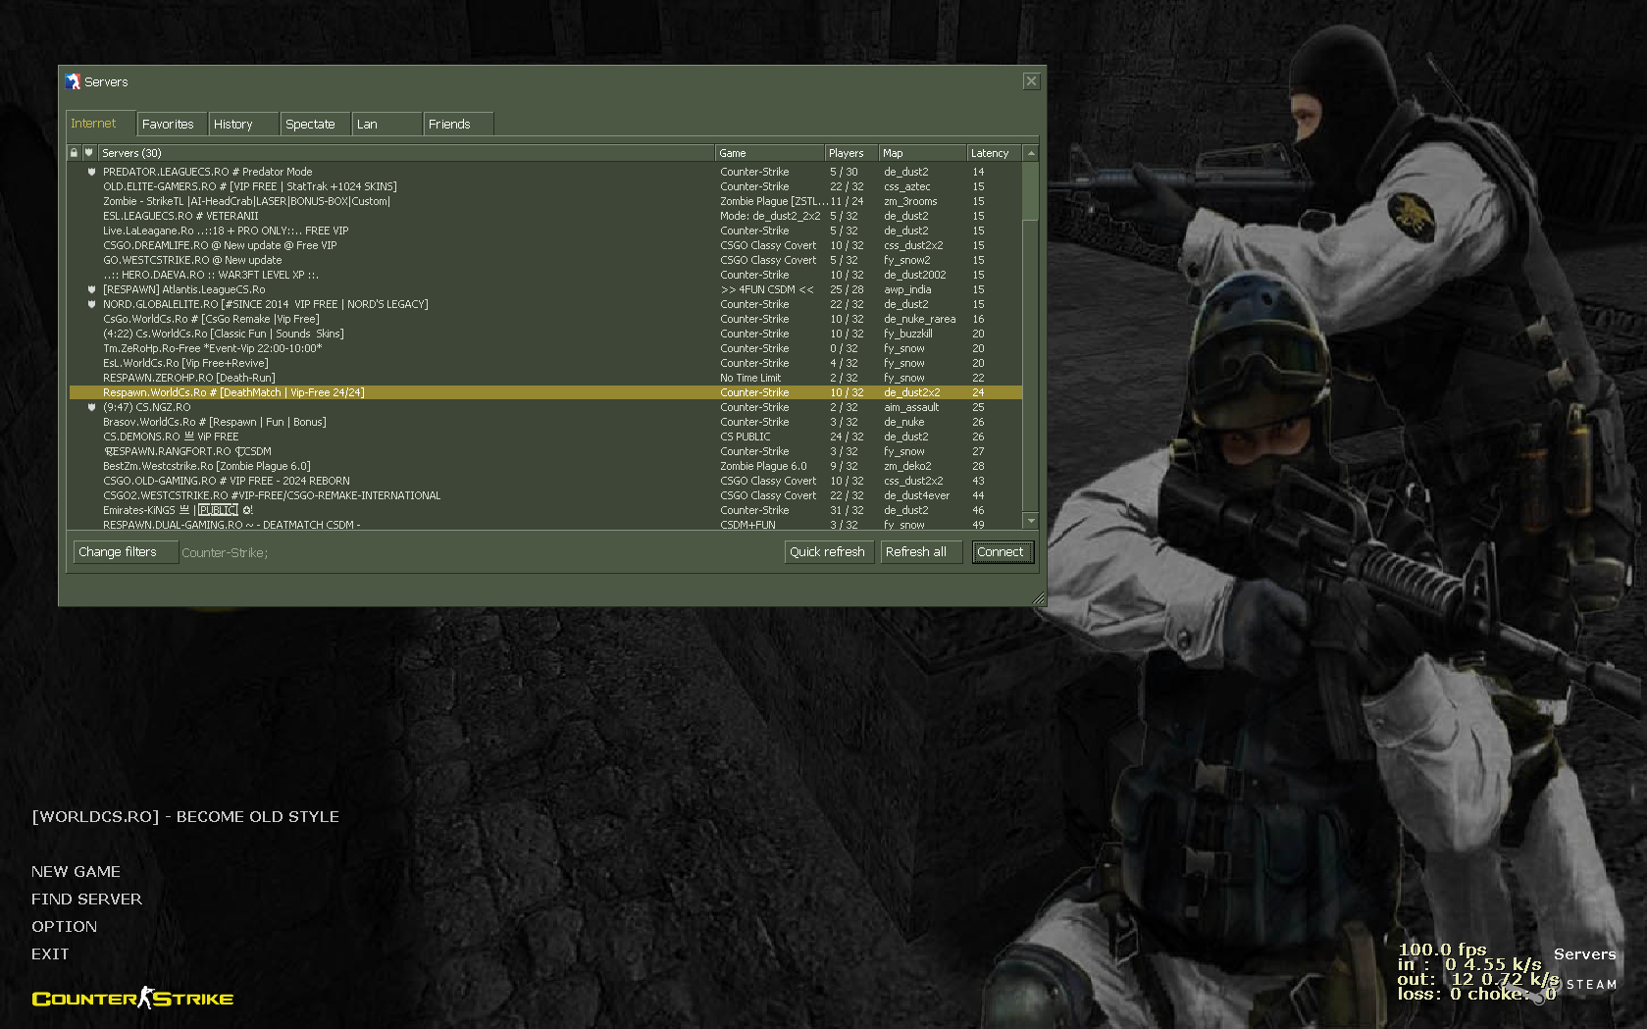Switch to the Spectate tab

coord(315,125)
